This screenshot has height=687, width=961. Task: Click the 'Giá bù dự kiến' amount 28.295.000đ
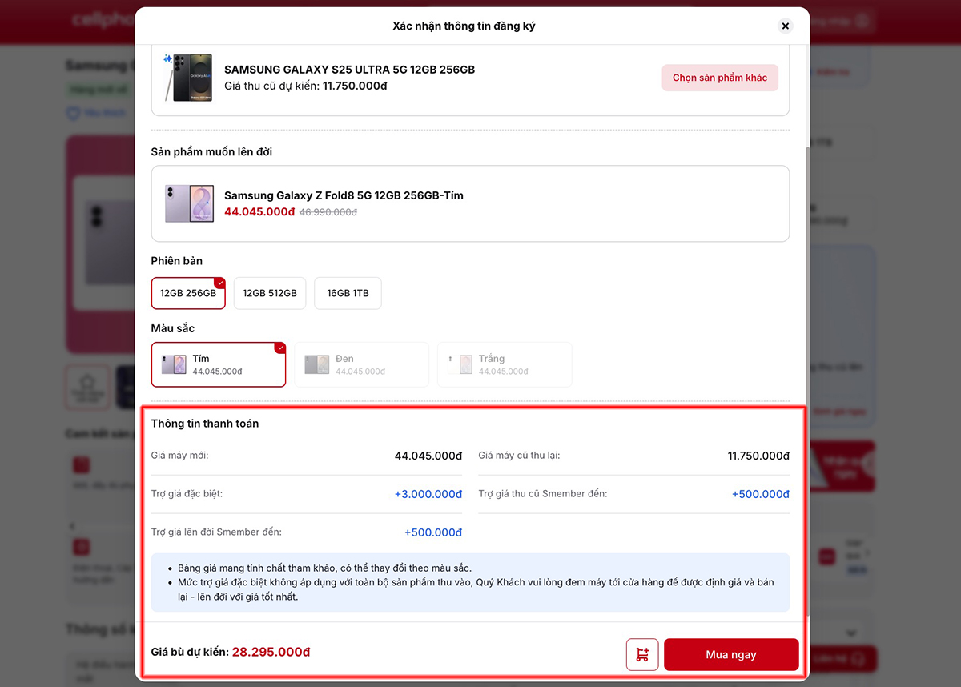(x=271, y=652)
